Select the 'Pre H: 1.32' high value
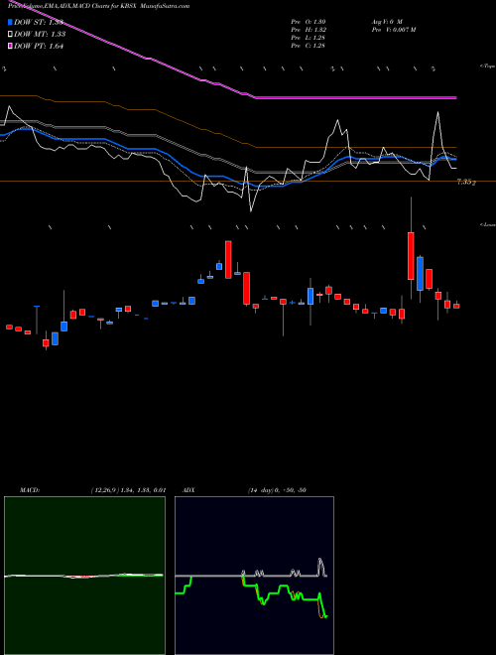The width and height of the screenshot is (496, 655). point(309,30)
